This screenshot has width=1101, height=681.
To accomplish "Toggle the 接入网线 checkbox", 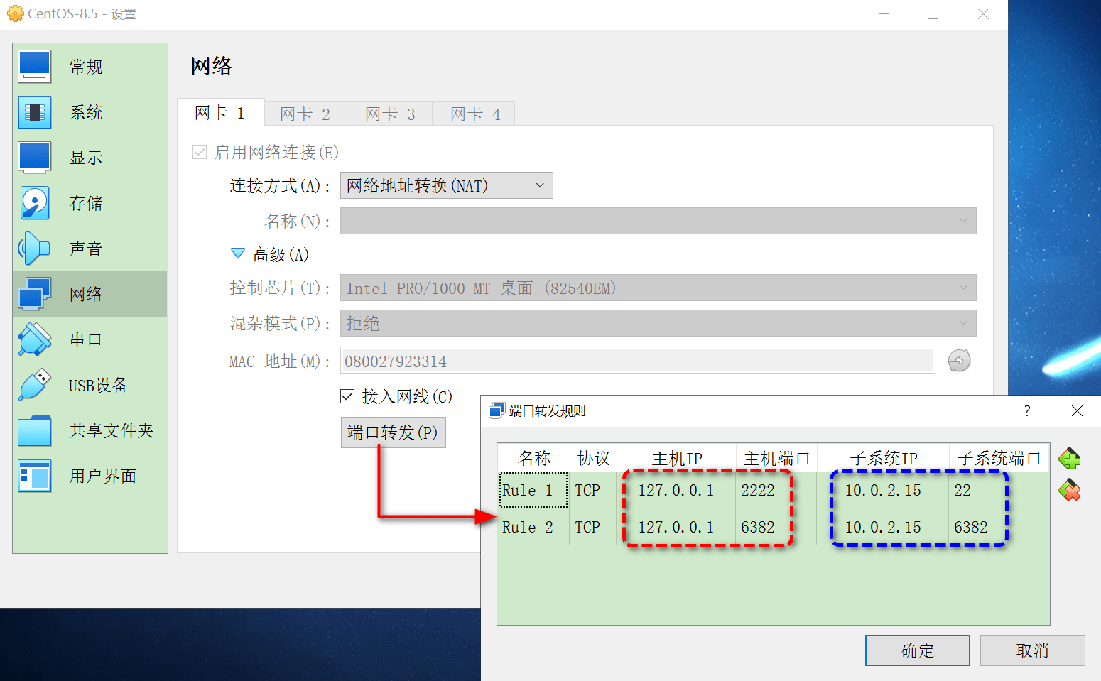I will pyautogui.click(x=347, y=396).
